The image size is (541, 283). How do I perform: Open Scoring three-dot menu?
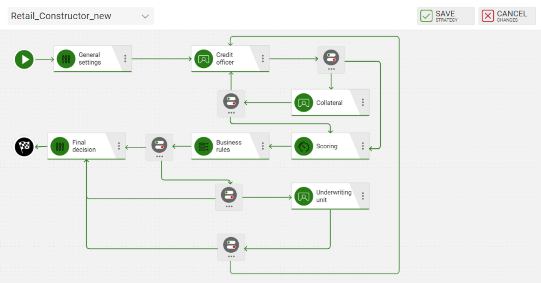363,146
